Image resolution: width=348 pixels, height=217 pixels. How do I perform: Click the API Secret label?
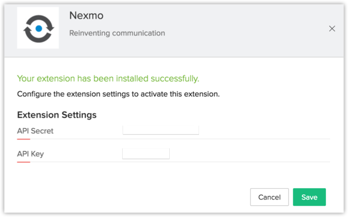click(35, 131)
